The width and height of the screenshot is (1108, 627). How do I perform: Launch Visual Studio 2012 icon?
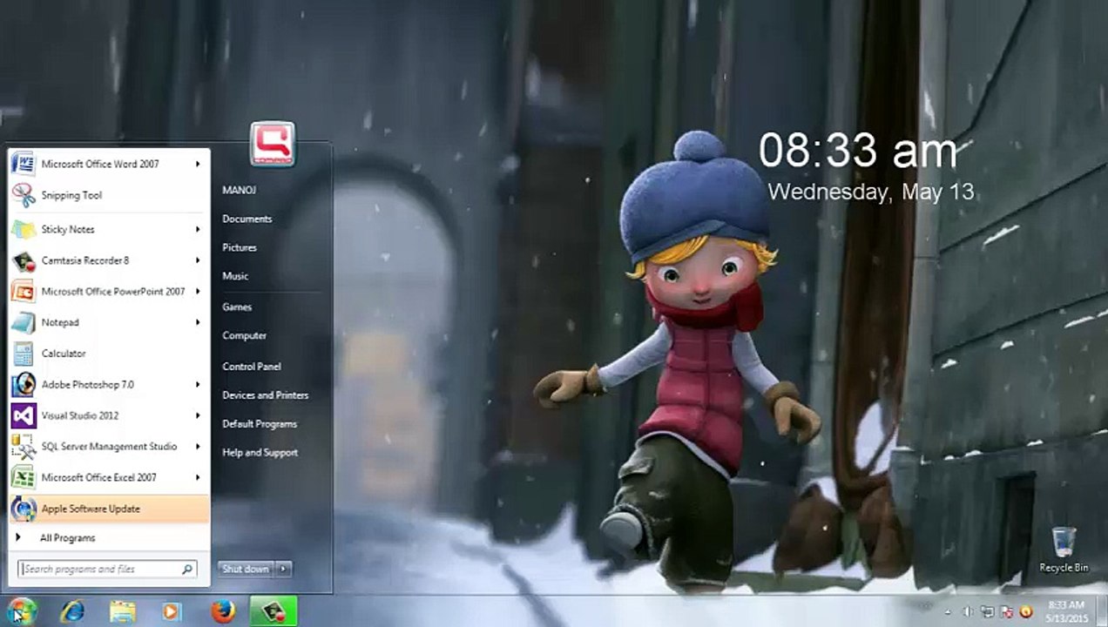point(24,415)
